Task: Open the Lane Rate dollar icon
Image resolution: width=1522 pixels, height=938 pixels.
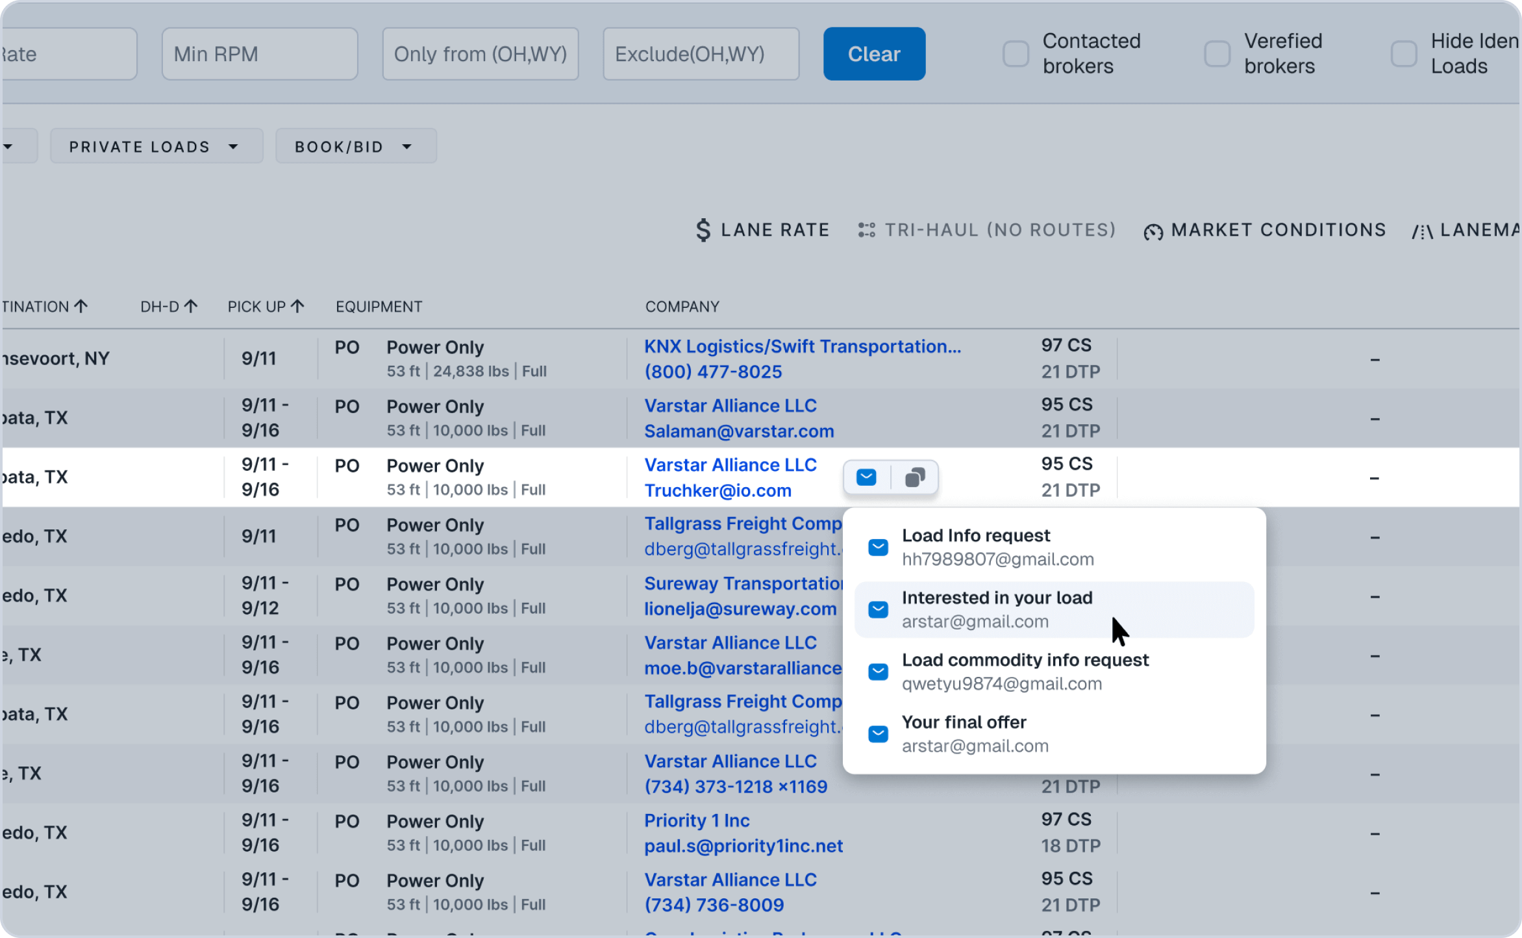Action: pyautogui.click(x=703, y=229)
